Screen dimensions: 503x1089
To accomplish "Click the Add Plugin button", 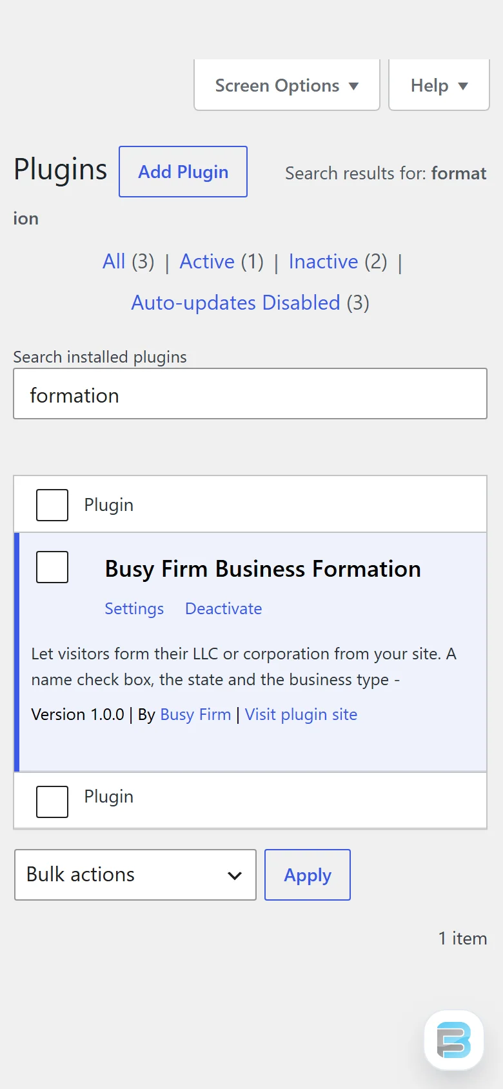I will tap(183, 172).
